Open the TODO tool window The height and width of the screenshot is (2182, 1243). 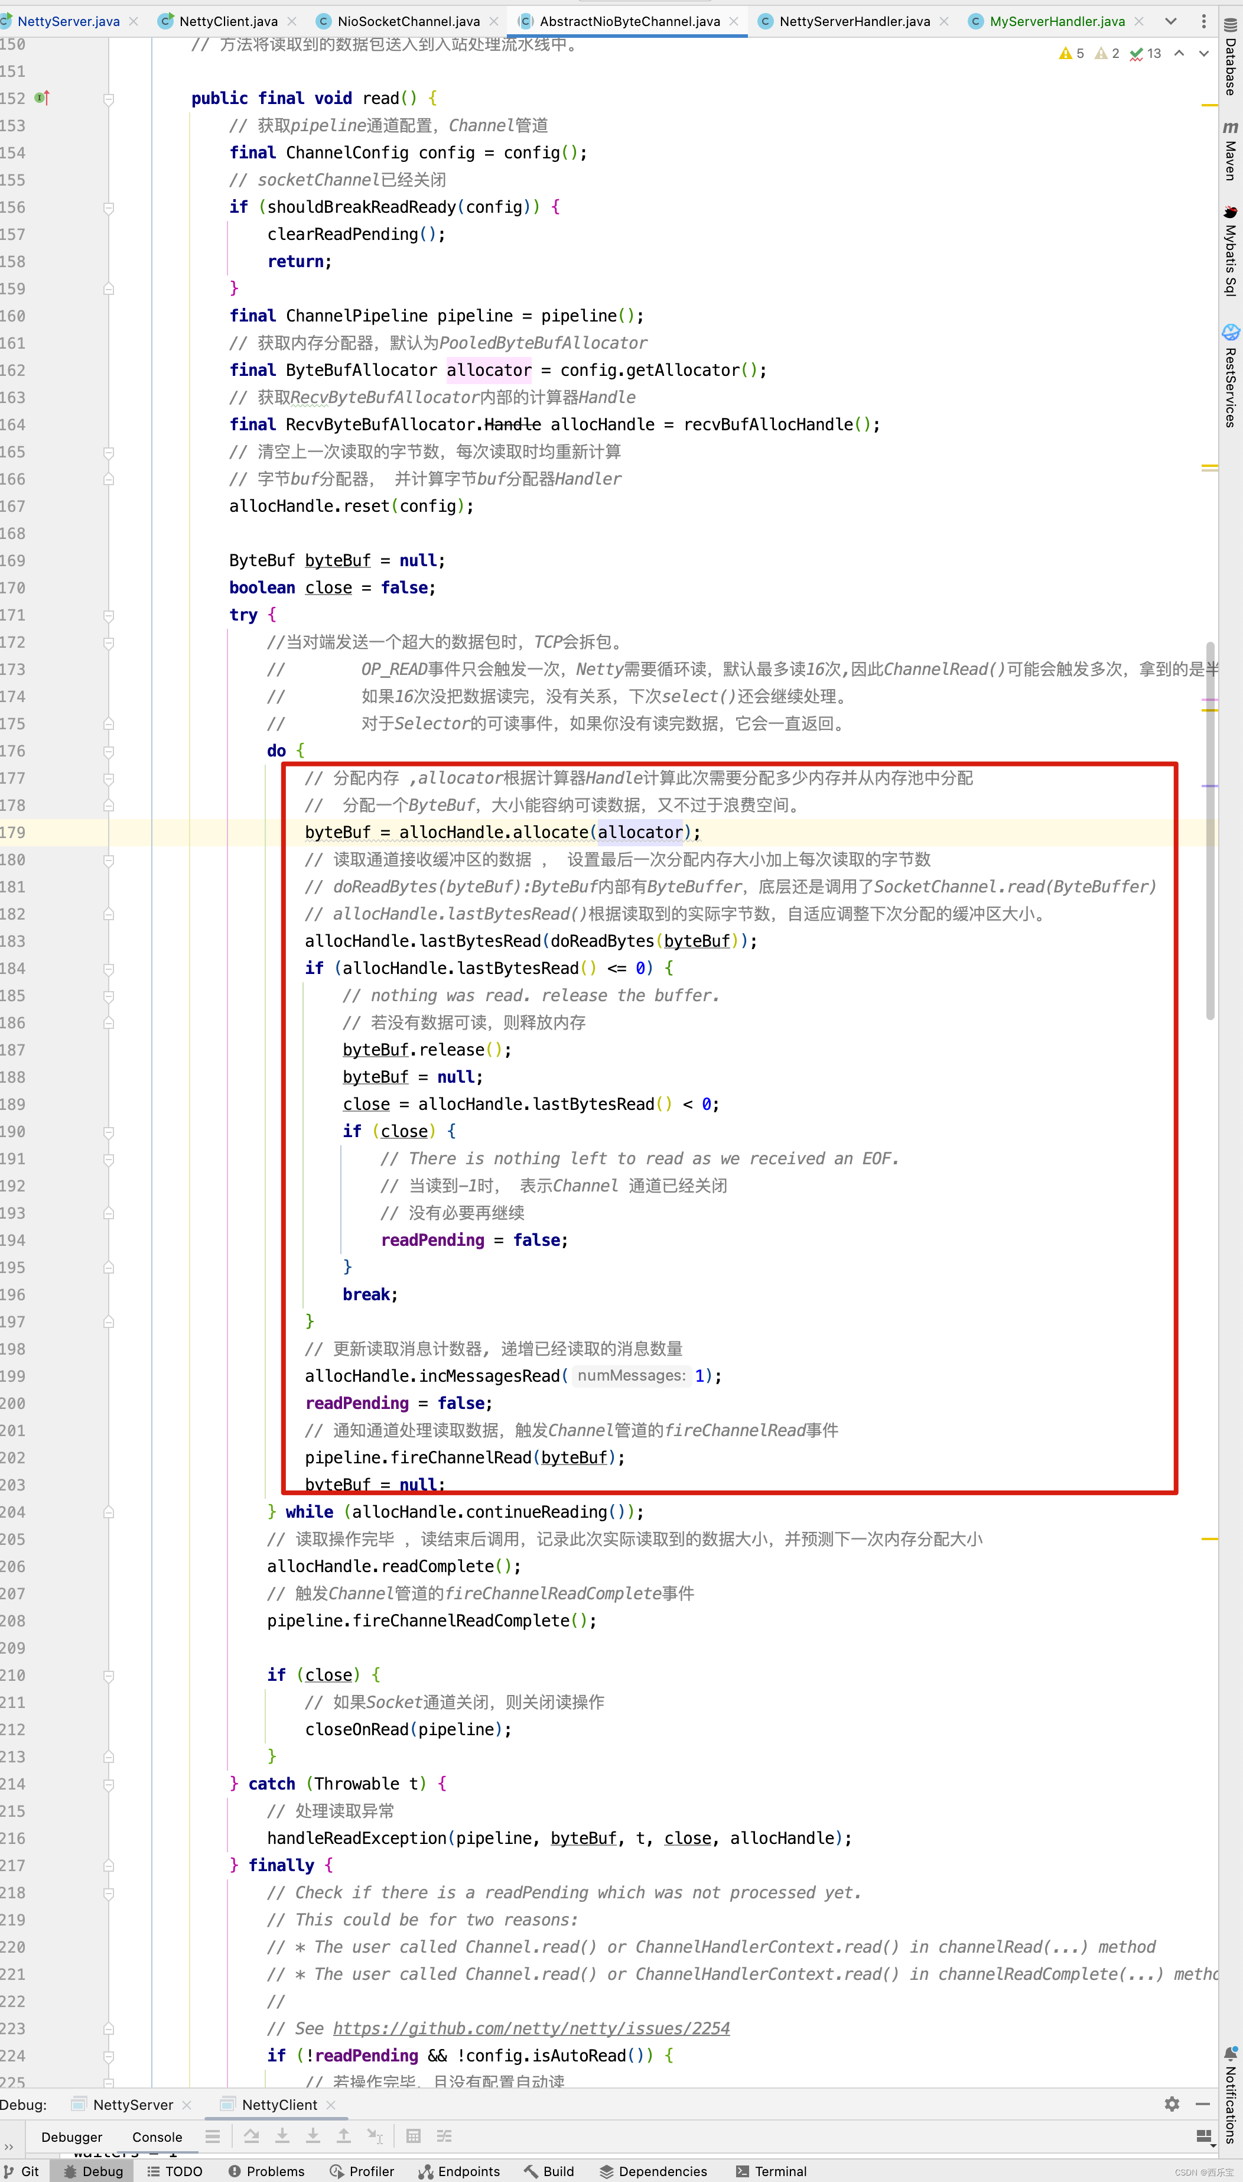(x=175, y=2171)
